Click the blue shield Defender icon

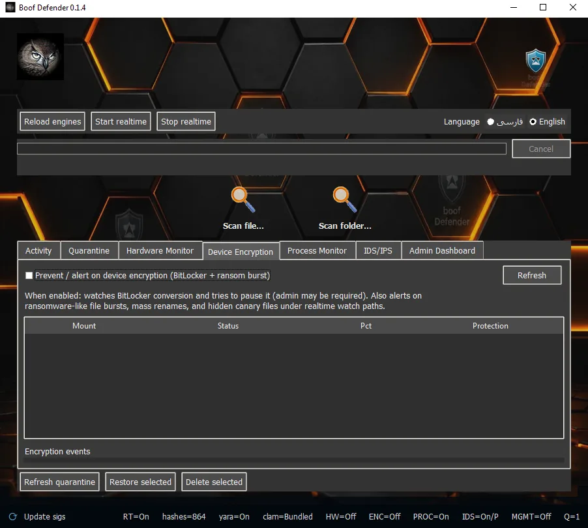535,61
